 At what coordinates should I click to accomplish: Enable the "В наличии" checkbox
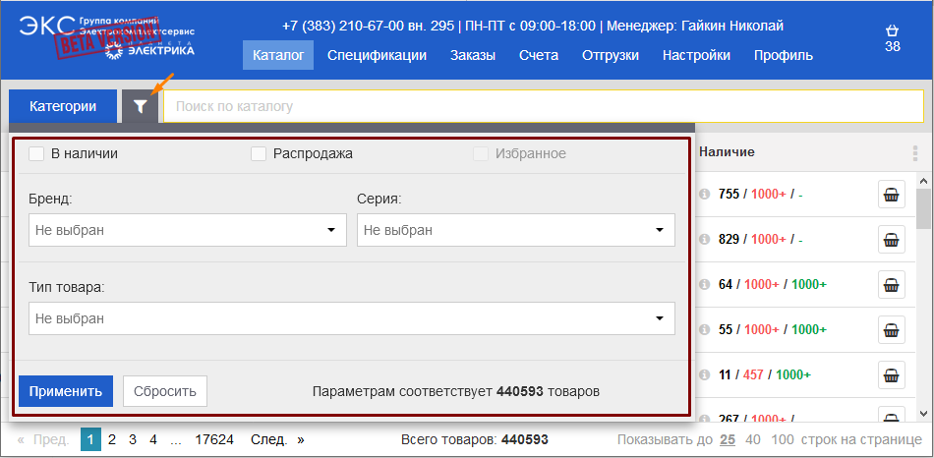coord(36,153)
